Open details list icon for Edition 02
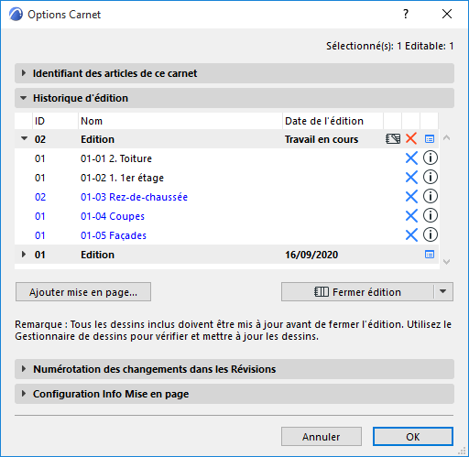The height and width of the screenshot is (457, 469). [430, 139]
